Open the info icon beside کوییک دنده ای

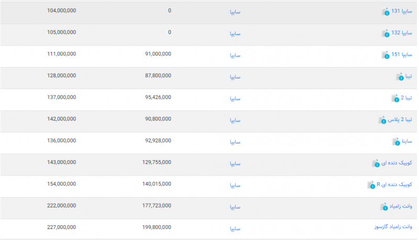point(376,164)
